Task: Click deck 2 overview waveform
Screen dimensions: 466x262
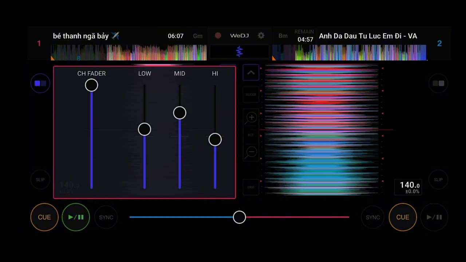Action: pos(349,52)
